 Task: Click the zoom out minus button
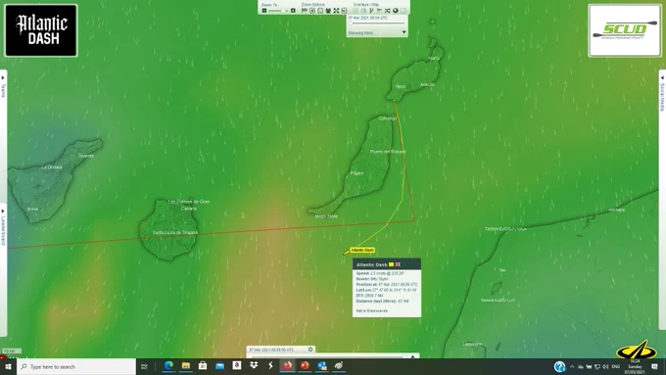click(x=264, y=11)
